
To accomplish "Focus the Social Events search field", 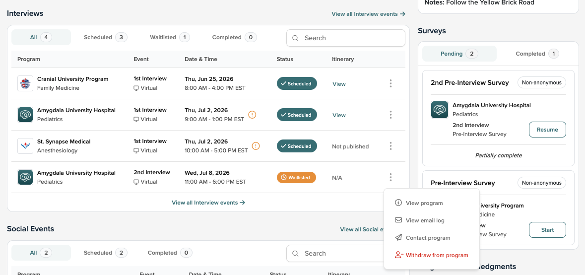I will (336, 254).
